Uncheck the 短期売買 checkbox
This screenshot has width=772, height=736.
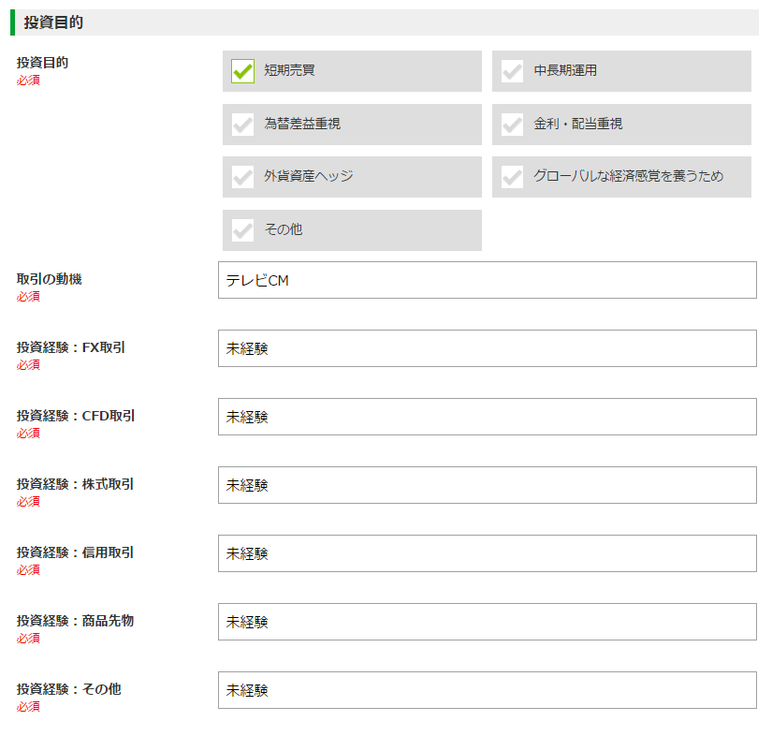point(242,71)
